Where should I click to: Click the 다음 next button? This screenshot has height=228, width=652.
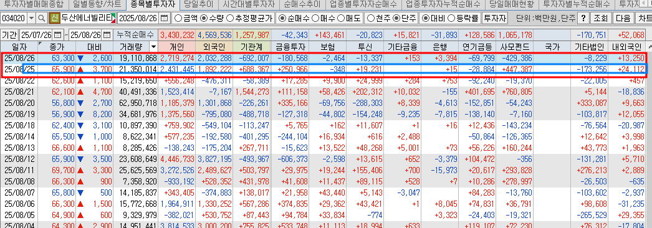click(623, 18)
